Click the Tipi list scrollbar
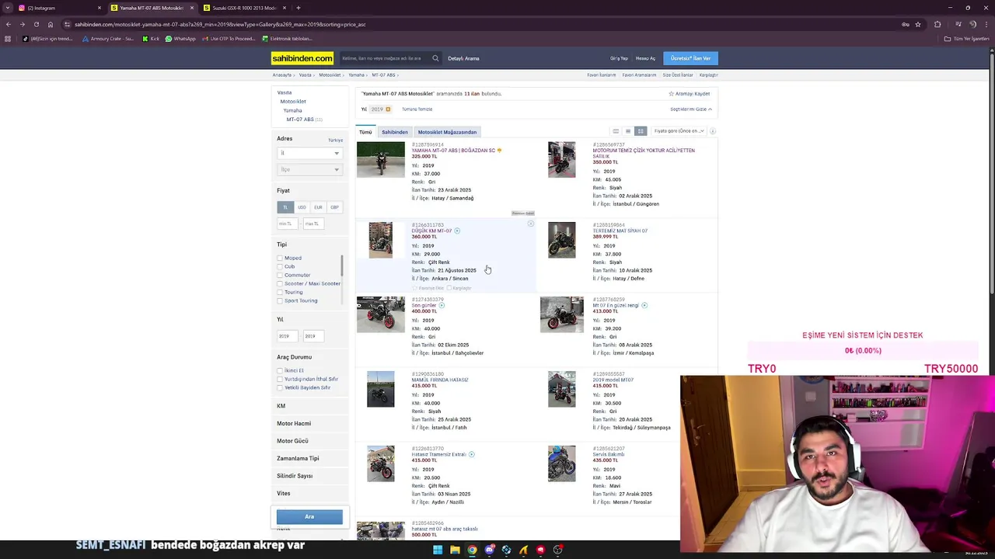995x559 pixels. [341, 265]
